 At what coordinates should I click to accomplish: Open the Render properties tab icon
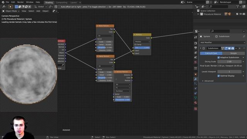pyautogui.click(x=196, y=43)
